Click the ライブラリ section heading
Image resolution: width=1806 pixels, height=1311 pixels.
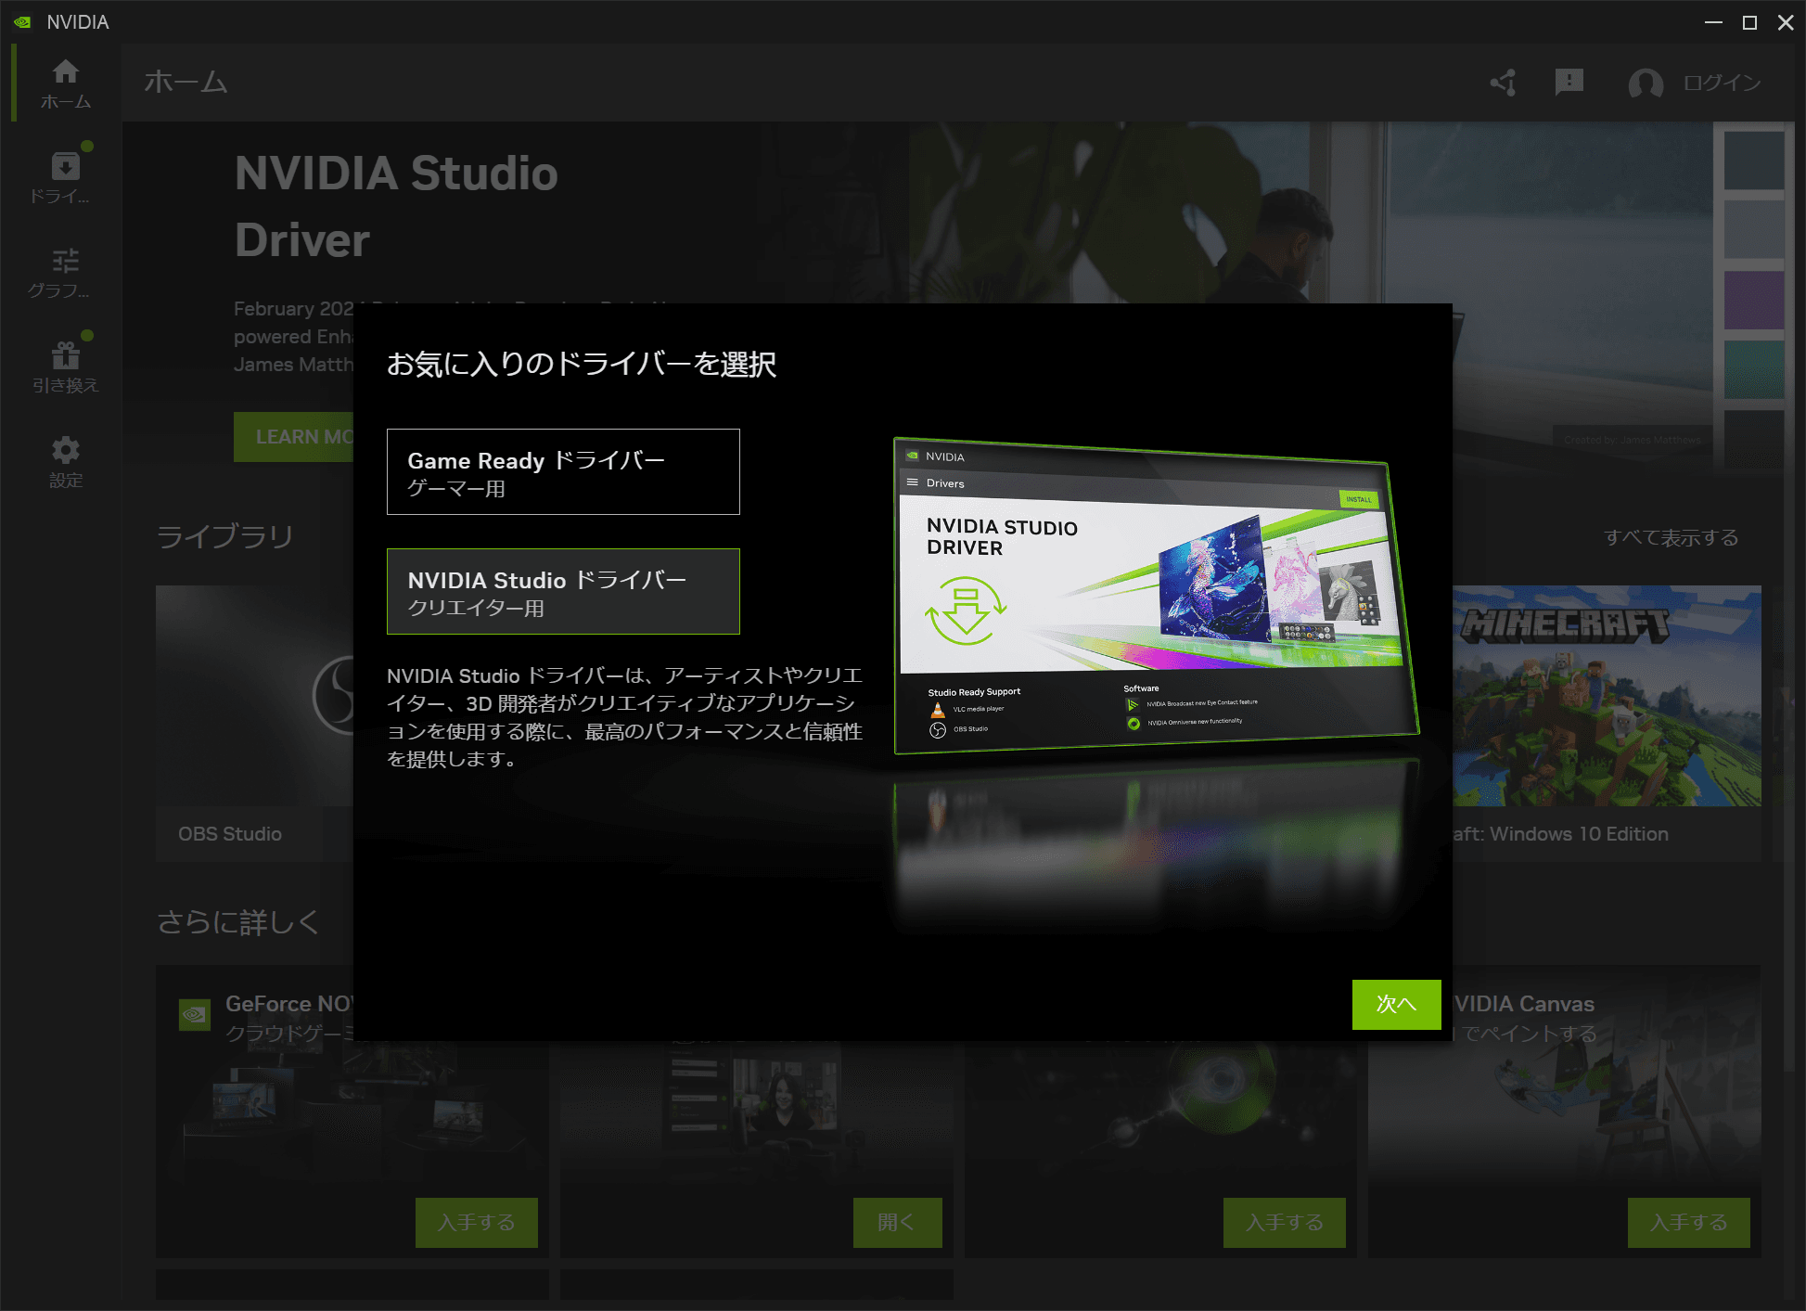click(224, 536)
